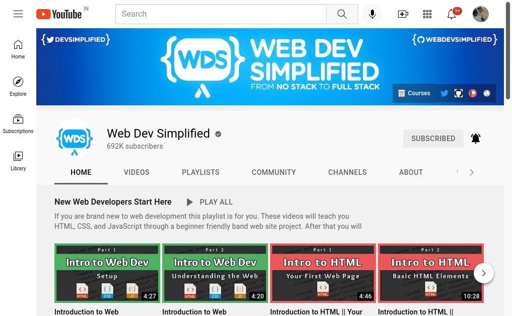Expand hidden channel tabs with the right chevron
Viewport: 512px width, 316px height.
[x=471, y=172]
